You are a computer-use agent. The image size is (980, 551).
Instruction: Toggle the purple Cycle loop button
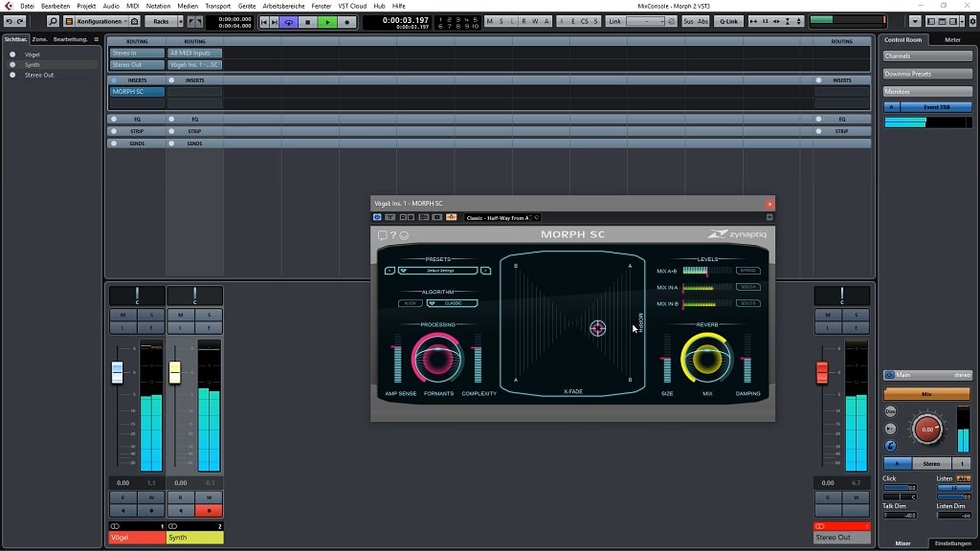tap(289, 22)
